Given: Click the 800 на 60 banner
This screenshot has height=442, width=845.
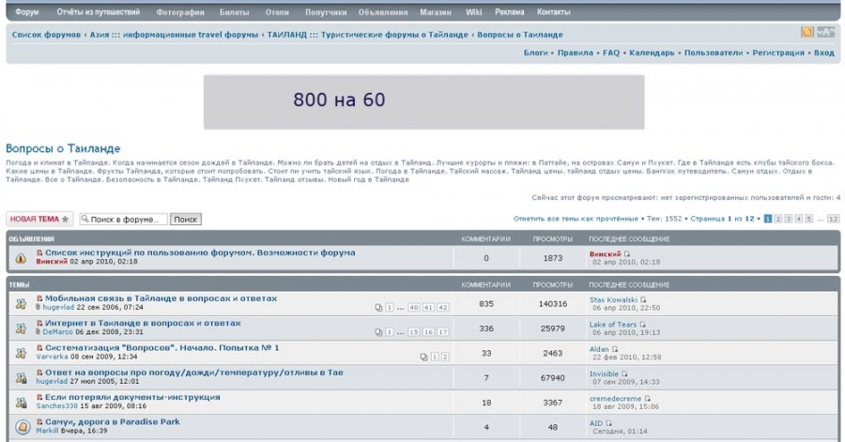Looking at the screenshot, I should coord(424,101).
